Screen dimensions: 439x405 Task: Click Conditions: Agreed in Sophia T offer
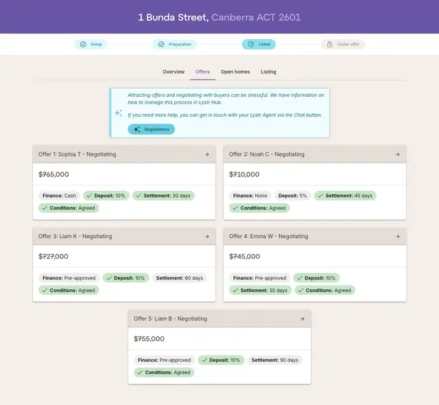(69, 208)
